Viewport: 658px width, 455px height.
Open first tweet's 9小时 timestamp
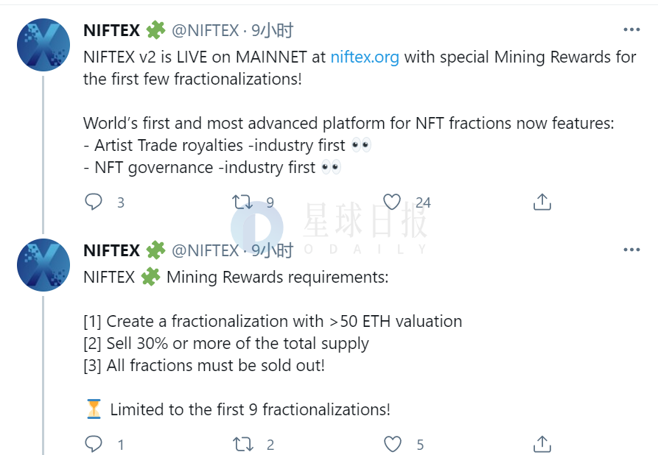(x=272, y=30)
